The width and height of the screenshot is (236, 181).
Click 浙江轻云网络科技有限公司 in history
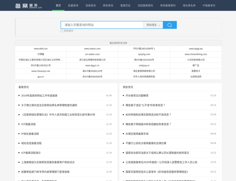93,60
